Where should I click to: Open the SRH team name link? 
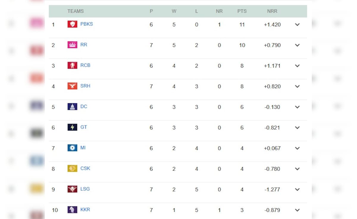tap(85, 86)
